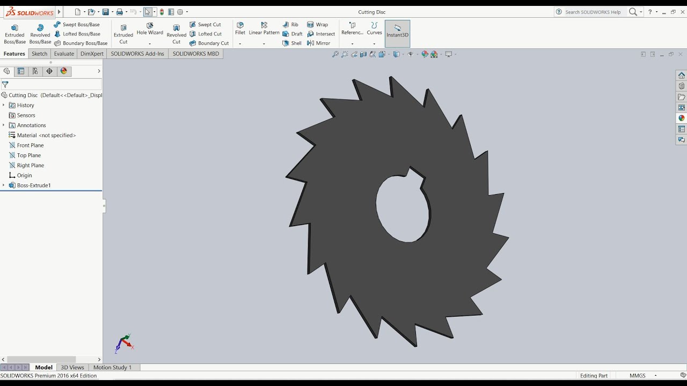
Task: Mirror a feature with Mirror tool
Action: [319, 43]
